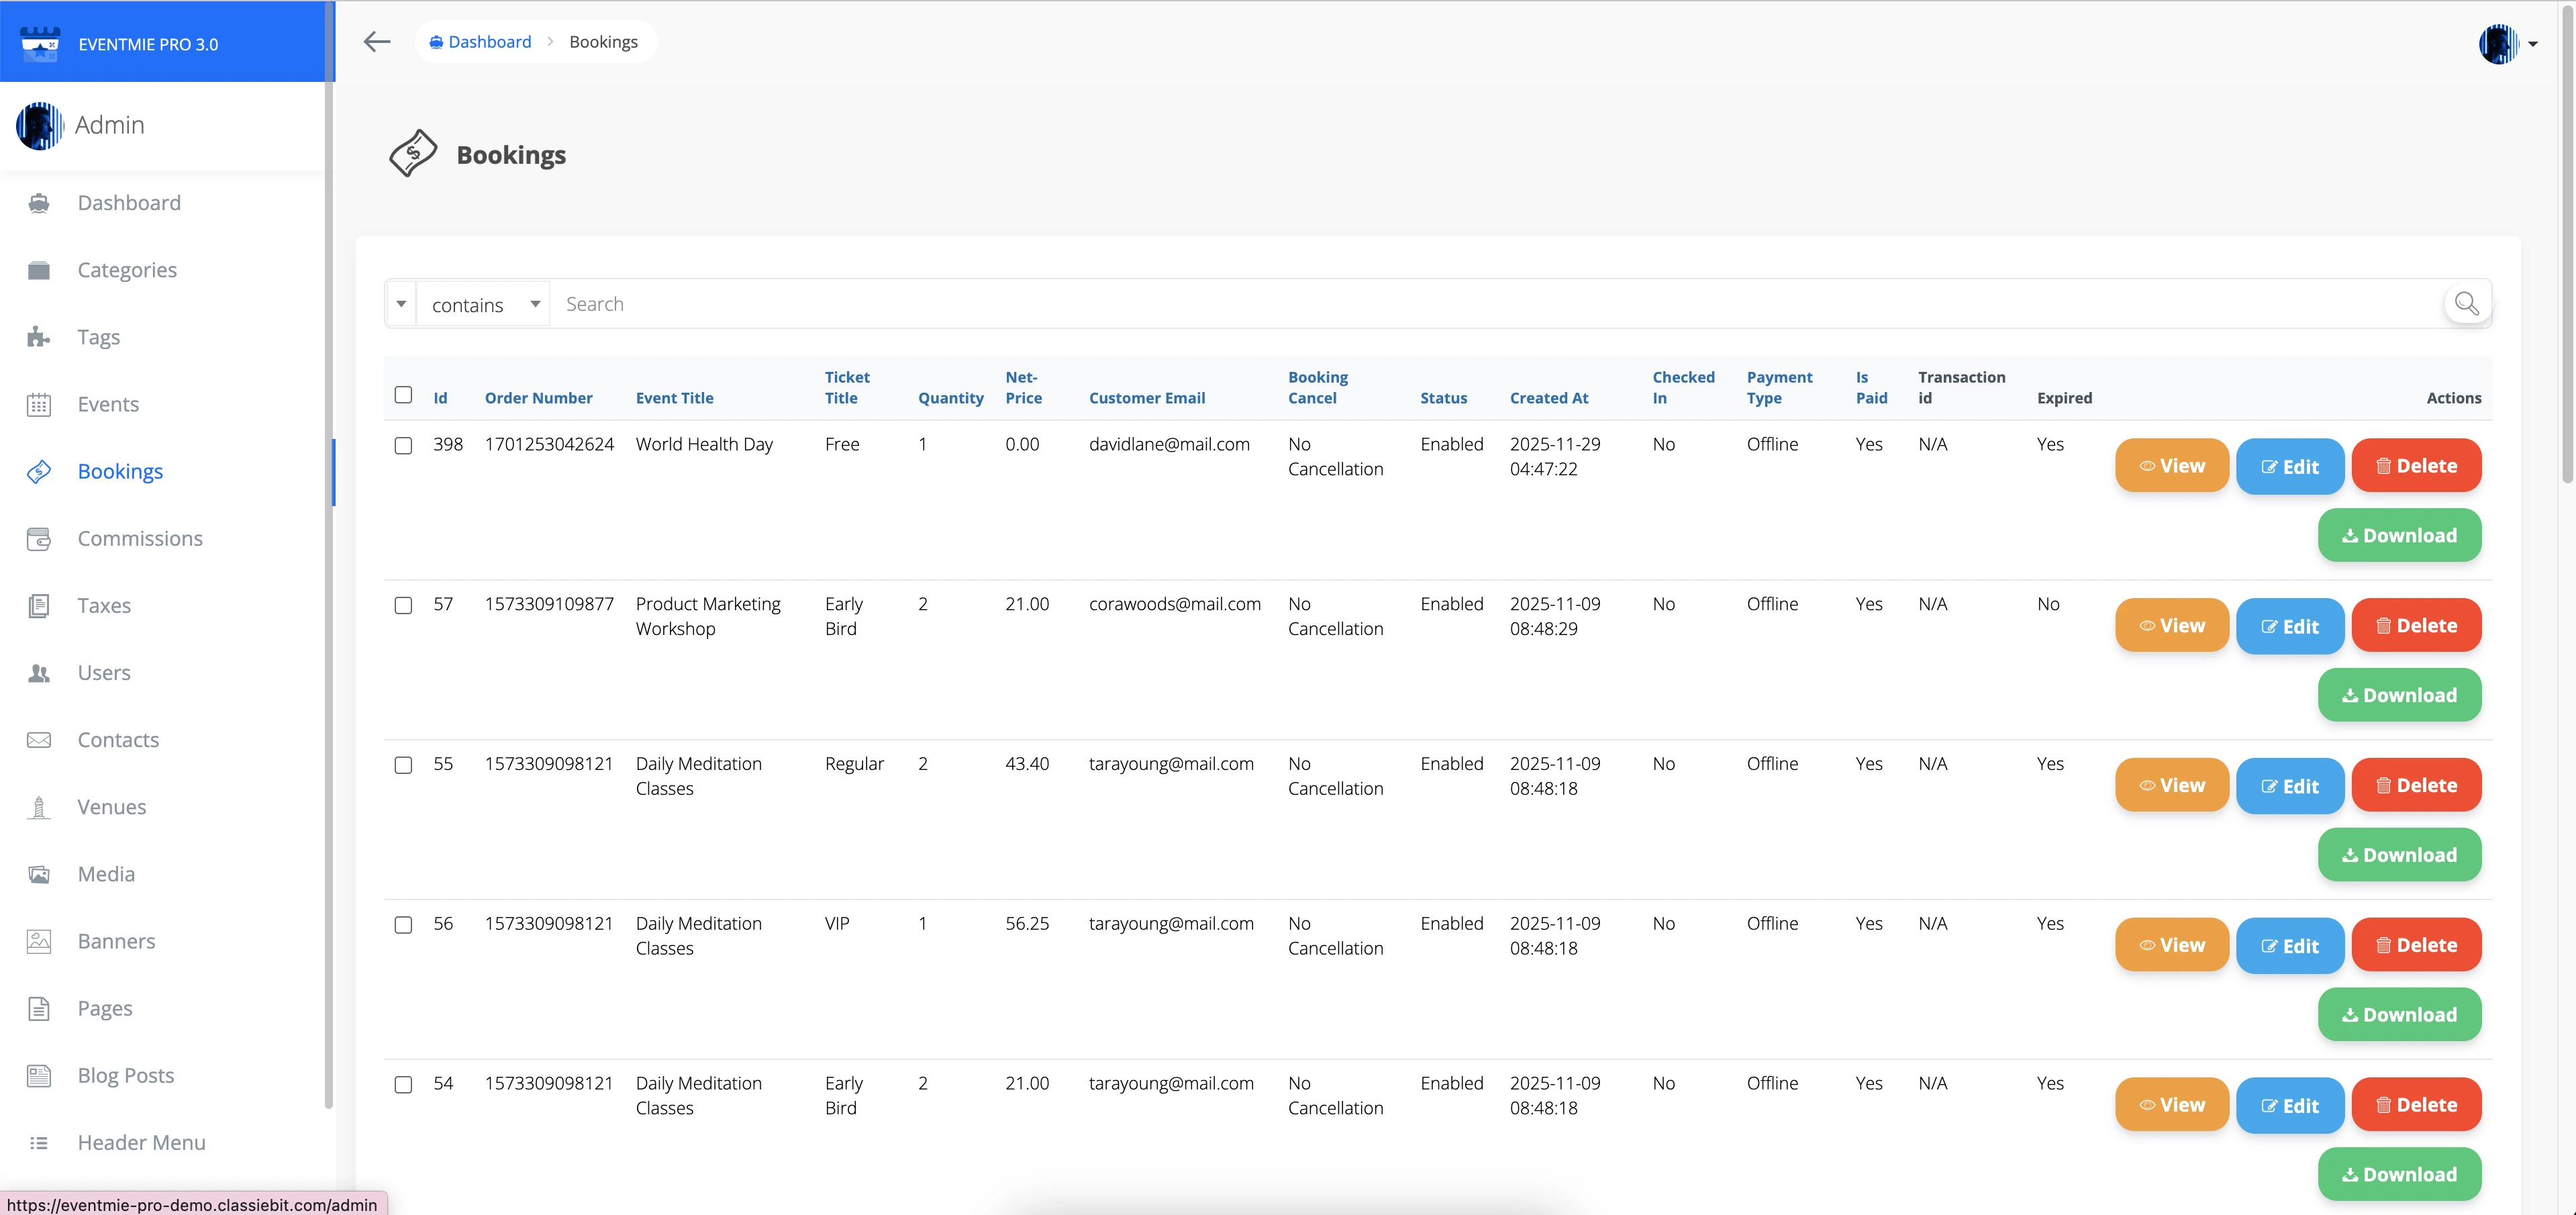Sort by the Created At column header

[x=1548, y=398]
